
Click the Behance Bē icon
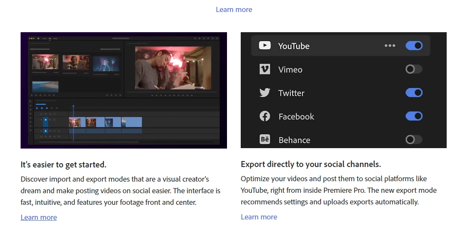pos(265,140)
